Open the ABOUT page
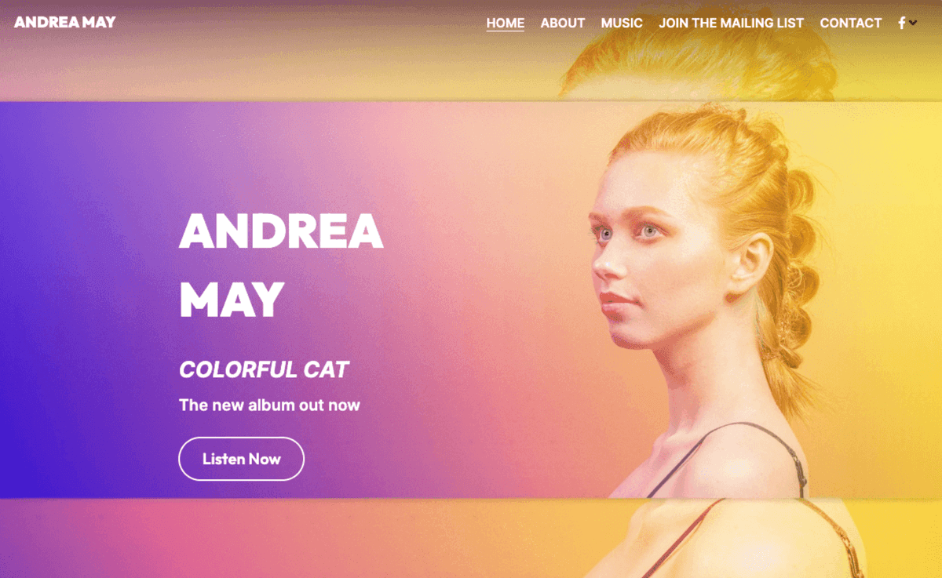Image resolution: width=942 pixels, height=578 pixels. [x=563, y=23]
